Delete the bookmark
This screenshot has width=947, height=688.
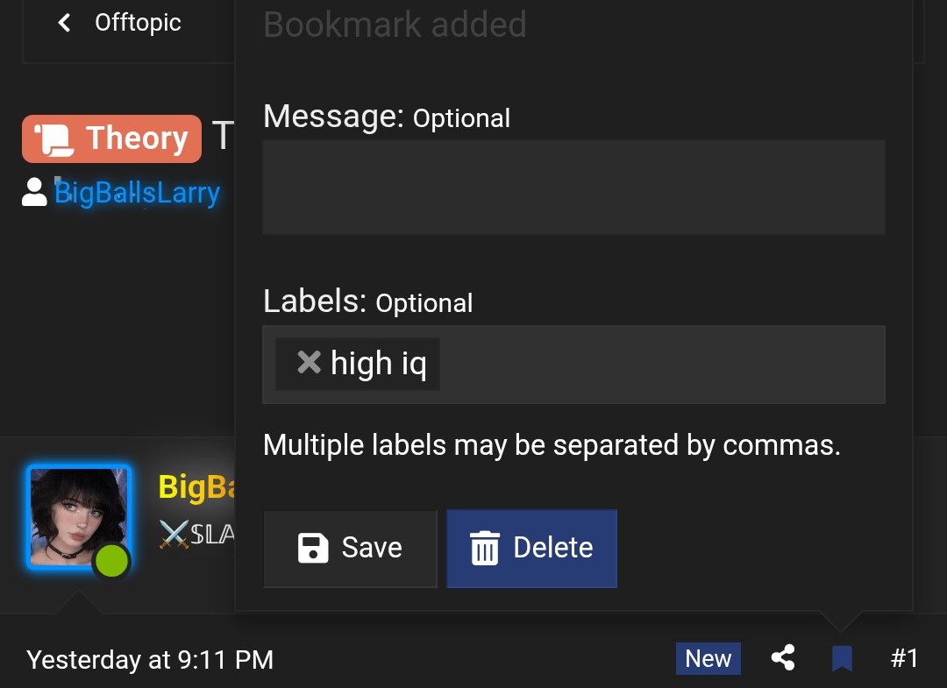click(x=531, y=549)
